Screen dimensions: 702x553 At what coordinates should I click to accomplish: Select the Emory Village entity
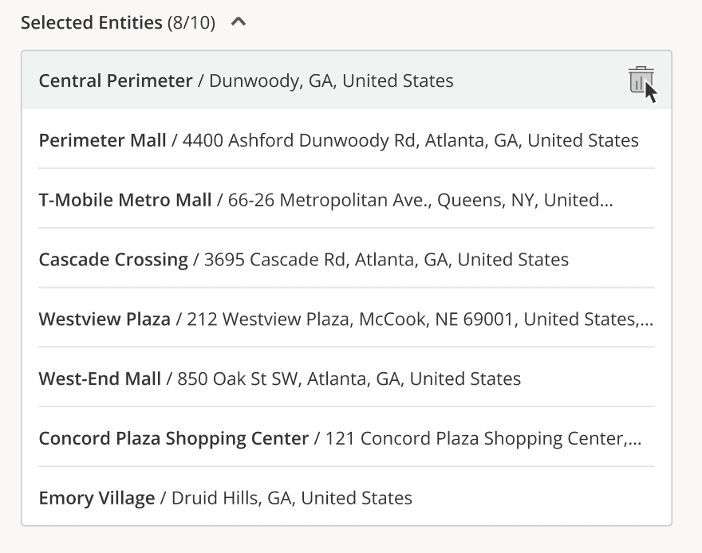[97, 498]
